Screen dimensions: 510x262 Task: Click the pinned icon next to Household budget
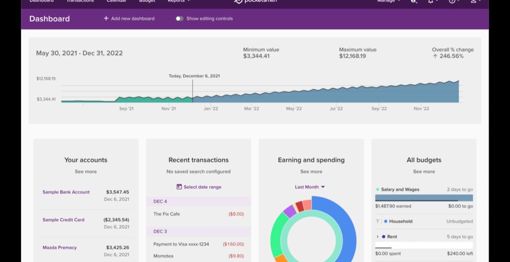pos(378,221)
